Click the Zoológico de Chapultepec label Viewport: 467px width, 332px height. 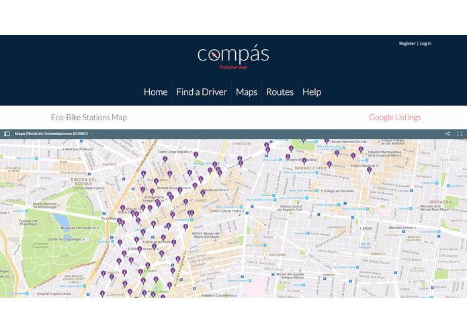(x=28, y=222)
